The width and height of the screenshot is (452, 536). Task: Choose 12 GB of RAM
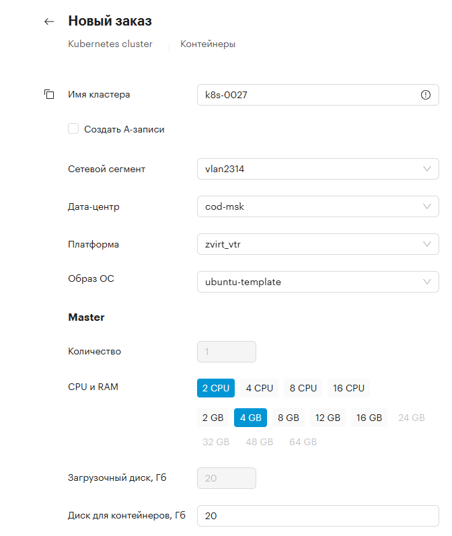tap(328, 418)
